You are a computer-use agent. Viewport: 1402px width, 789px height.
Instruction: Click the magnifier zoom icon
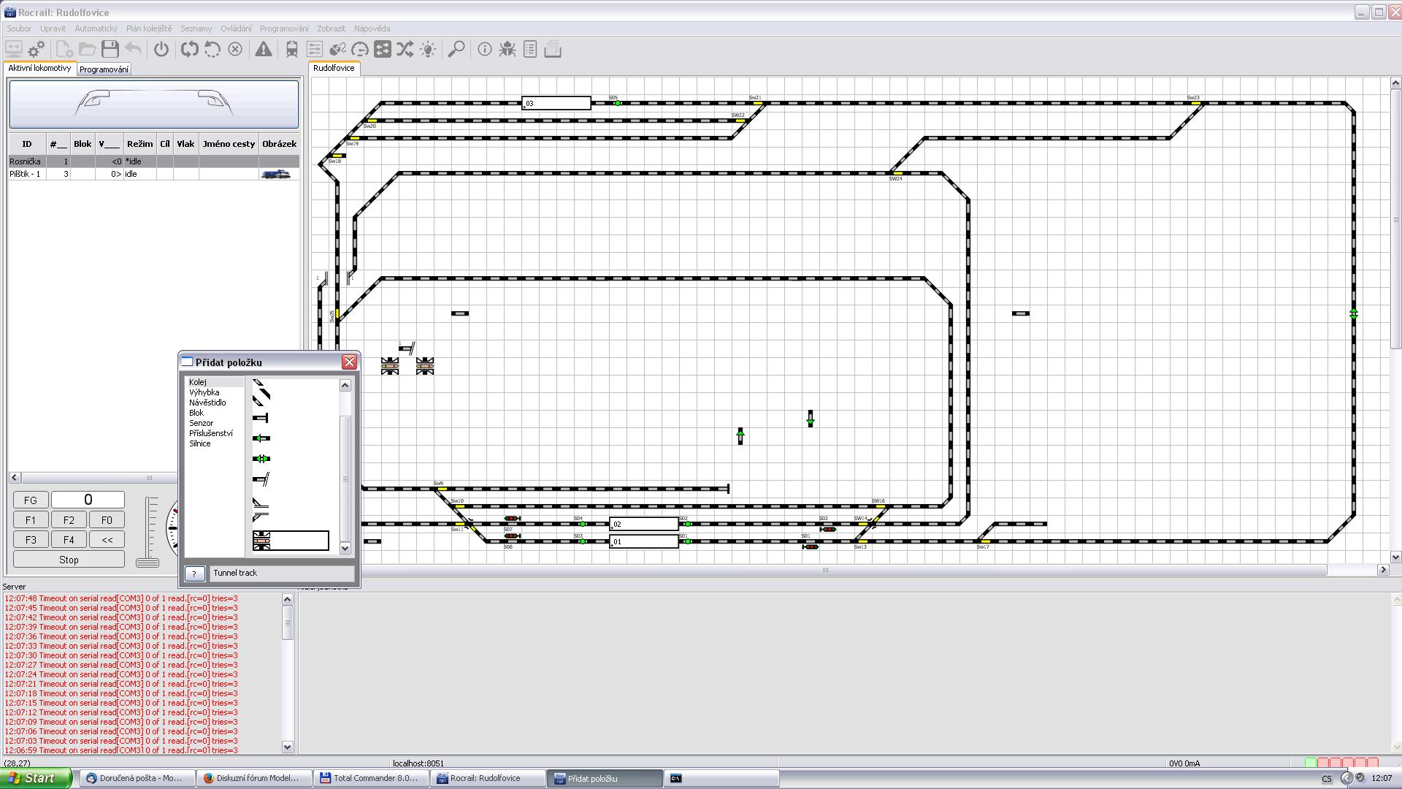coord(456,50)
